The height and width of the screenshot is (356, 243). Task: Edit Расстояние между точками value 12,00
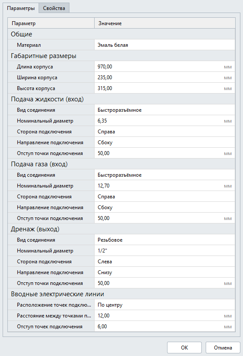[x=165, y=316]
